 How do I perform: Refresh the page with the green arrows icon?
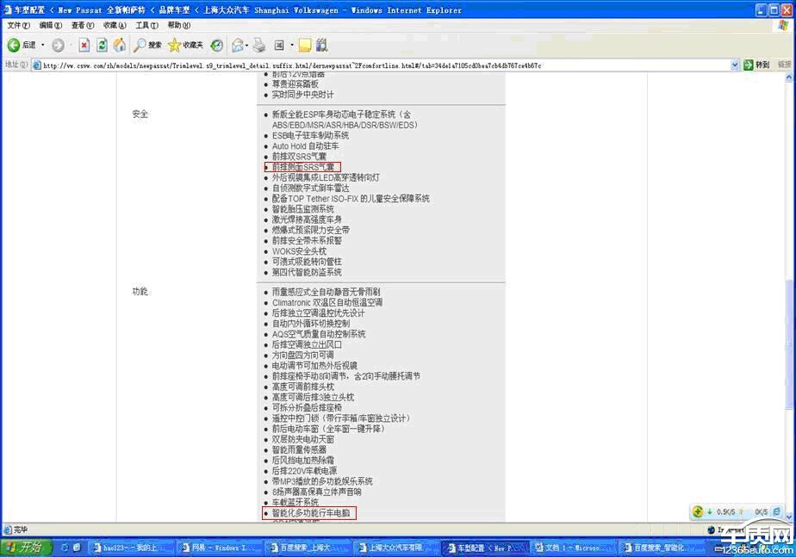102,45
